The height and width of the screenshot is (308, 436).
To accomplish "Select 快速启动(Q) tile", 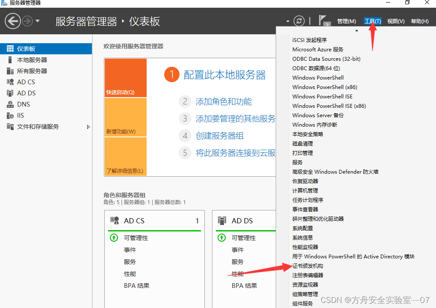I will [x=126, y=77].
